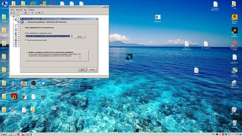Click the Отмена button
This screenshot has width=242, height=136.
92,70
